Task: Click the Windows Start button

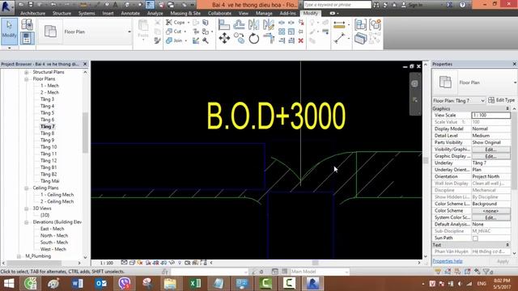Action: pyautogui.click(x=9, y=284)
